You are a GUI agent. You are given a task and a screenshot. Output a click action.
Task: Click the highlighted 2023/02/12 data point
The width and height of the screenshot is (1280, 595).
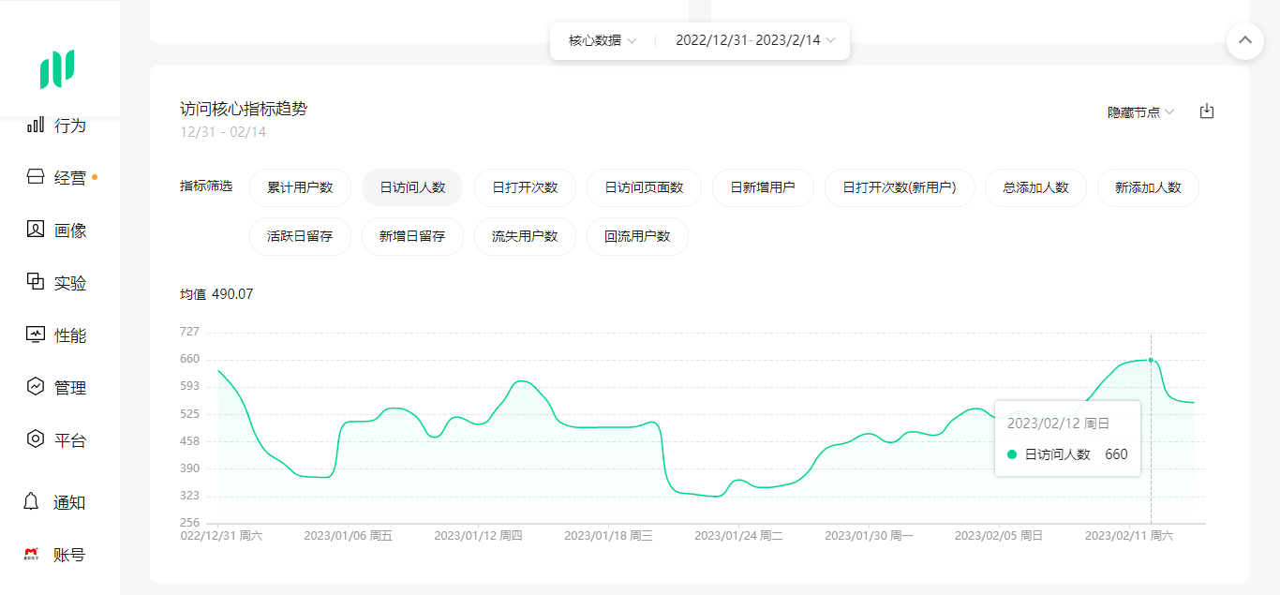tap(1150, 359)
